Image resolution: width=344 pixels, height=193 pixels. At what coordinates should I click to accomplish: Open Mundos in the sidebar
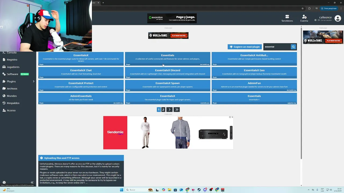(x=12, y=96)
